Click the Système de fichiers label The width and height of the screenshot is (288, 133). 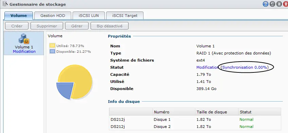click(x=132, y=60)
